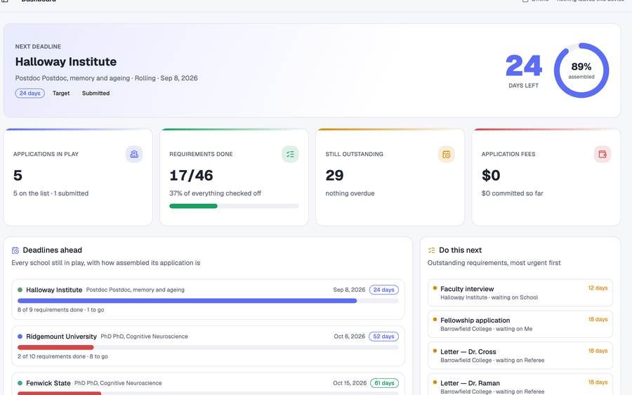
Task: Click the 89% assembled progress ring
Action: [581, 70]
